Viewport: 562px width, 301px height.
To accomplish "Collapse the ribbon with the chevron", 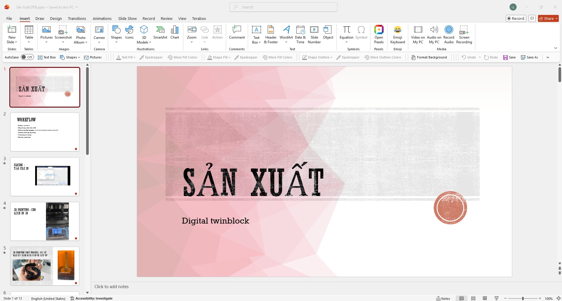I will (556, 48).
